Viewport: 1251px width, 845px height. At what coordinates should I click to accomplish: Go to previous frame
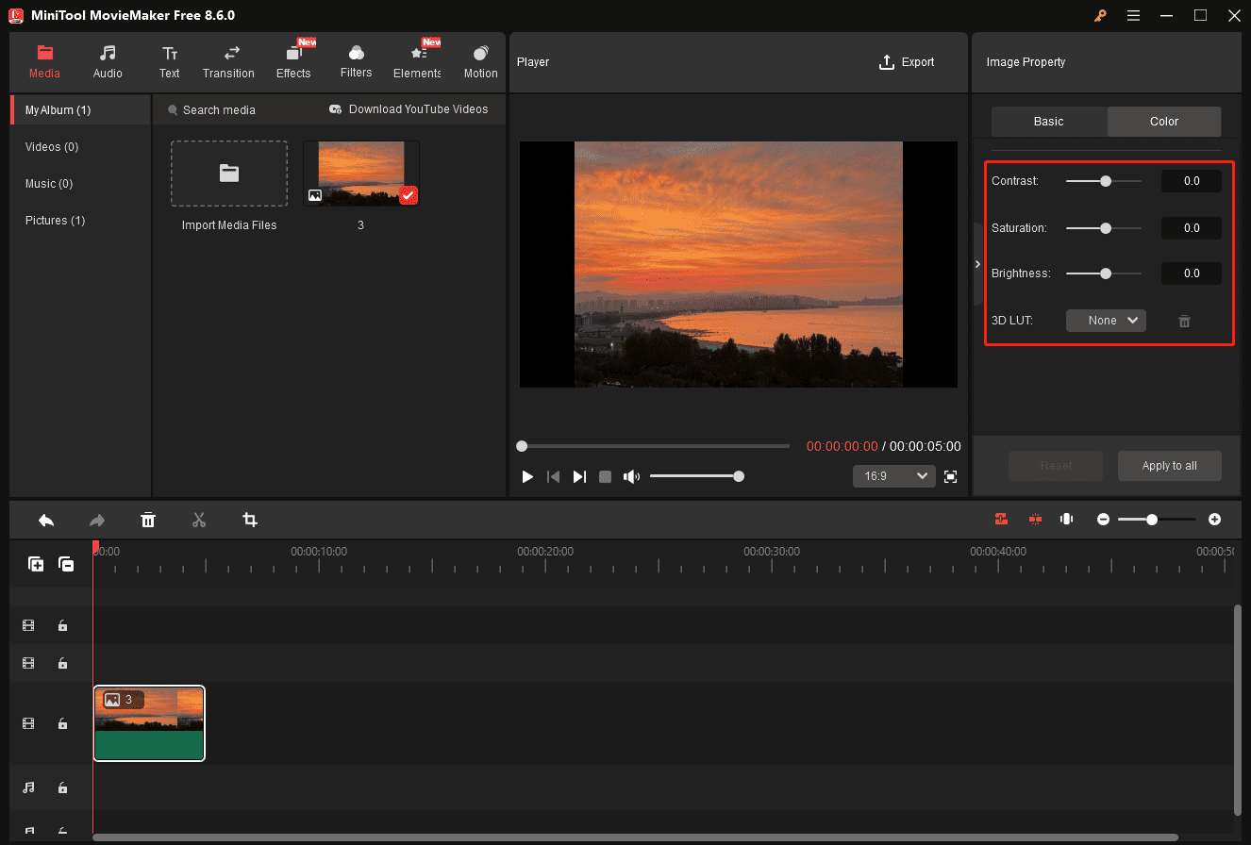click(x=554, y=477)
